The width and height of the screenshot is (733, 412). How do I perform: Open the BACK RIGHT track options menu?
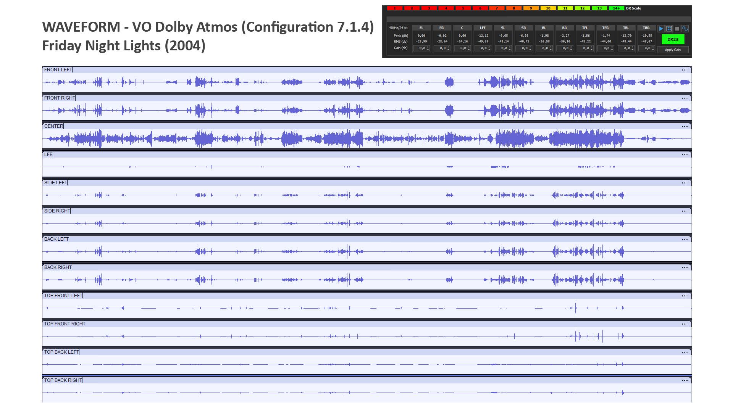[685, 267]
